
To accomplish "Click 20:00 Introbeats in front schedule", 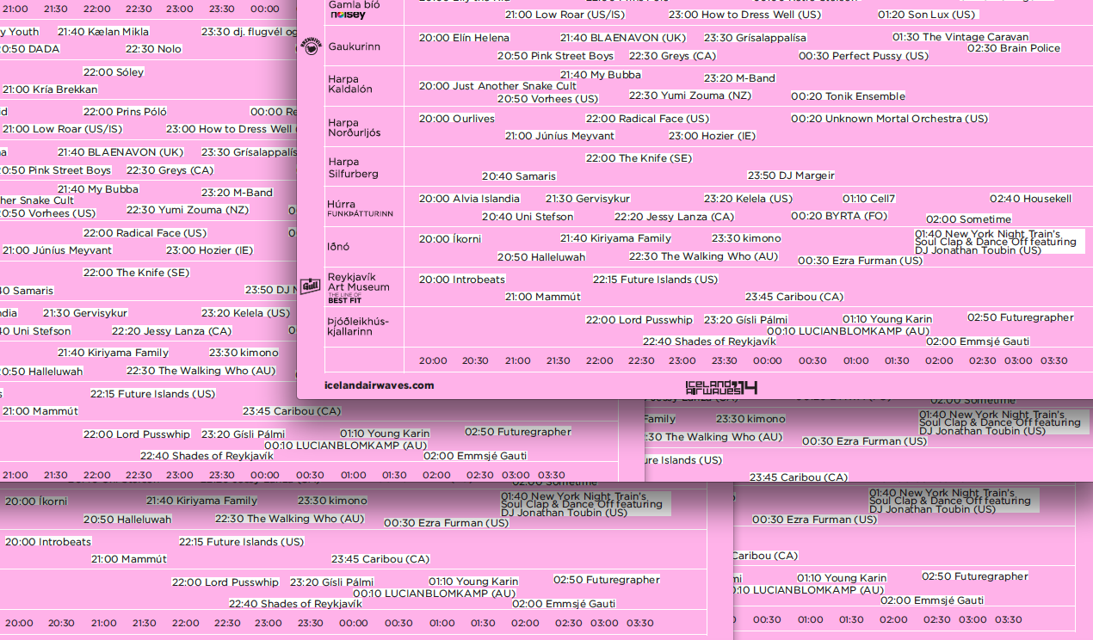I will coord(462,280).
